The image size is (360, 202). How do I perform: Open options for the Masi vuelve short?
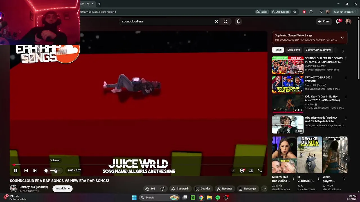(293, 178)
